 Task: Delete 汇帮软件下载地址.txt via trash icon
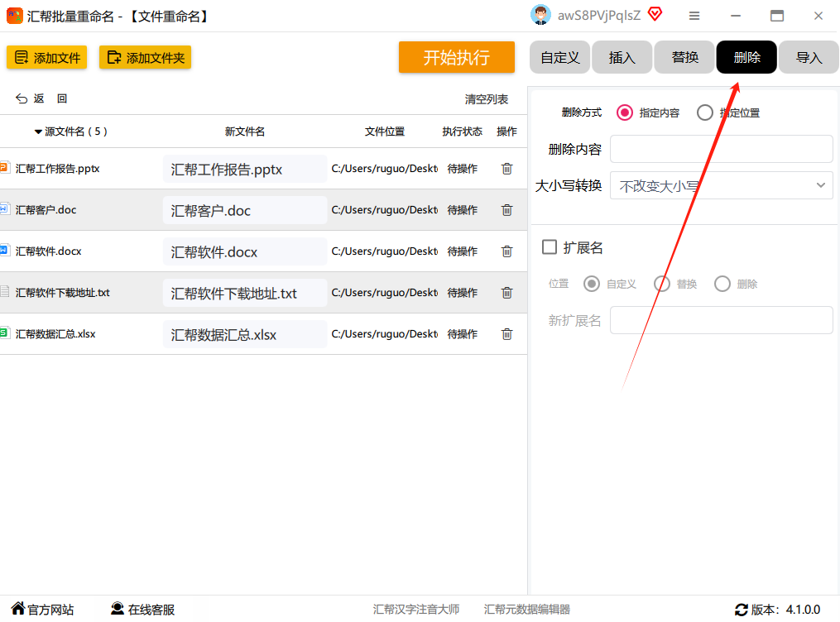point(506,293)
